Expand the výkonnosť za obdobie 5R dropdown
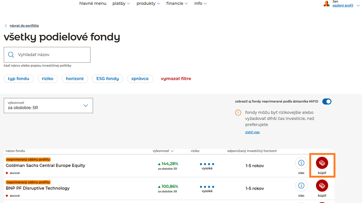 click(x=48, y=106)
